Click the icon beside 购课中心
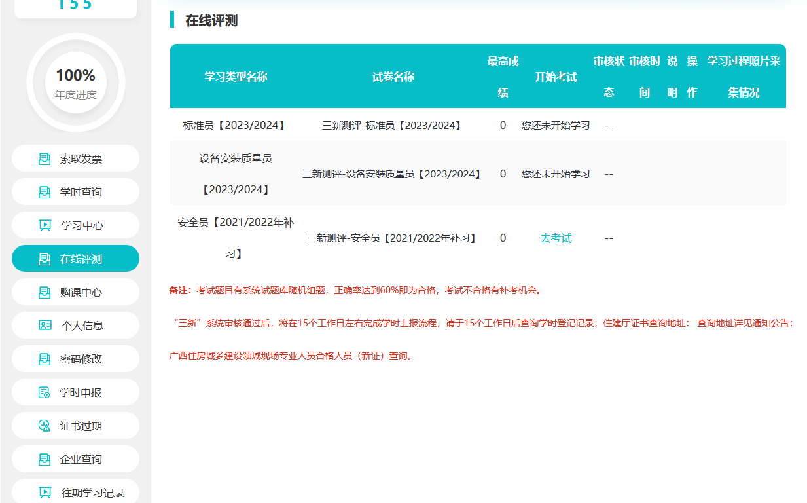The image size is (807, 503). 45,292
